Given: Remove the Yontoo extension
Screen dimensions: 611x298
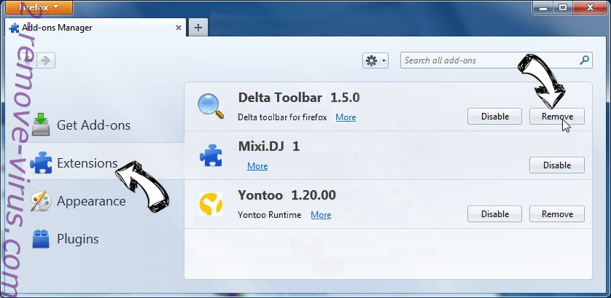Looking at the screenshot, I should [557, 214].
